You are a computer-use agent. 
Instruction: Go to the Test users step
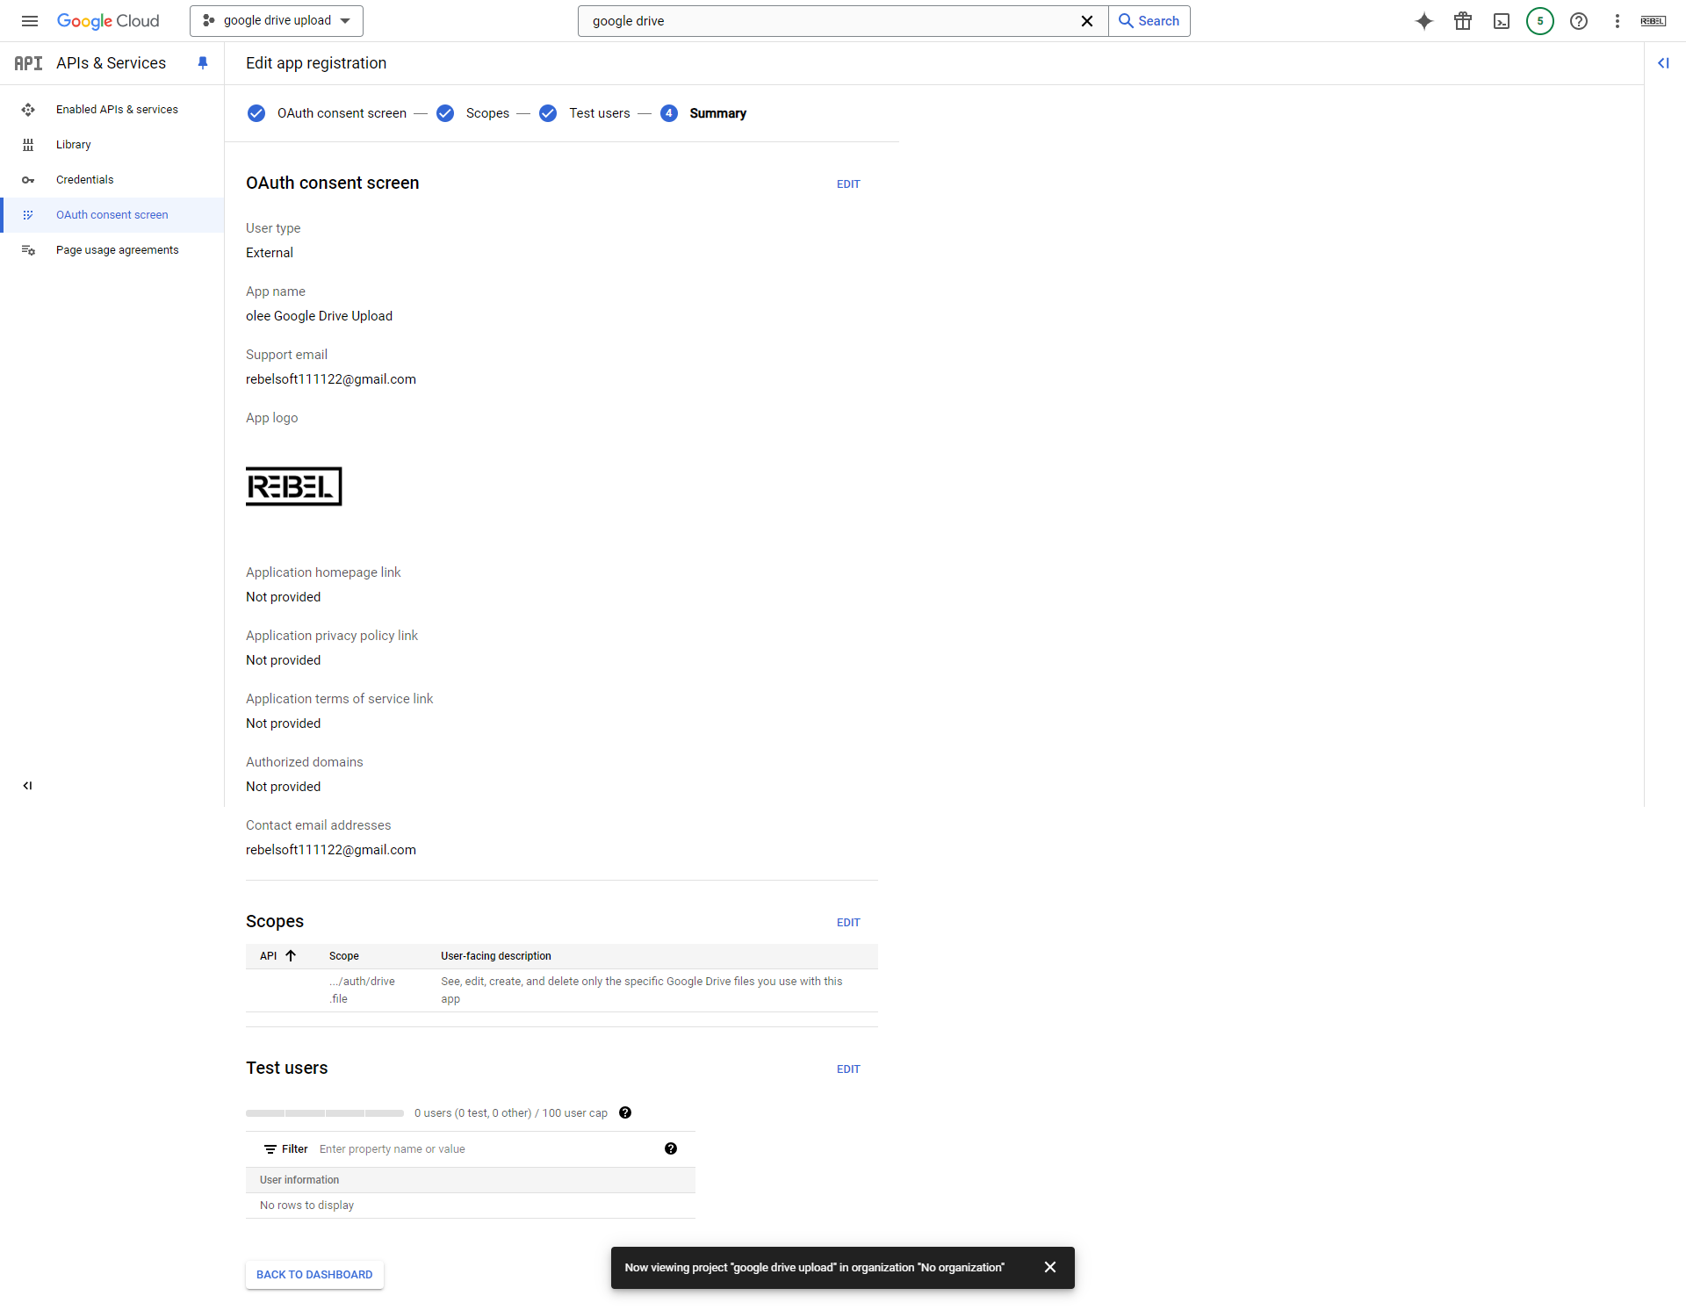[585, 113]
